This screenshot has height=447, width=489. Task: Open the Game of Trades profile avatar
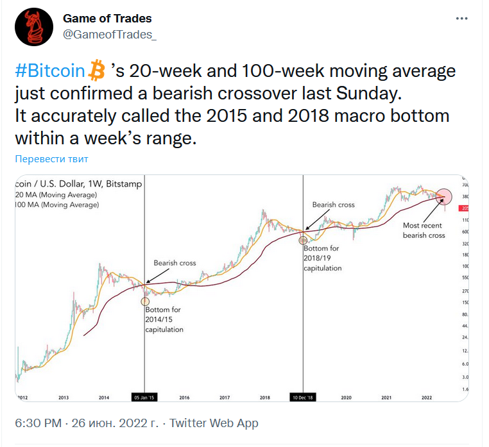pos(35,27)
